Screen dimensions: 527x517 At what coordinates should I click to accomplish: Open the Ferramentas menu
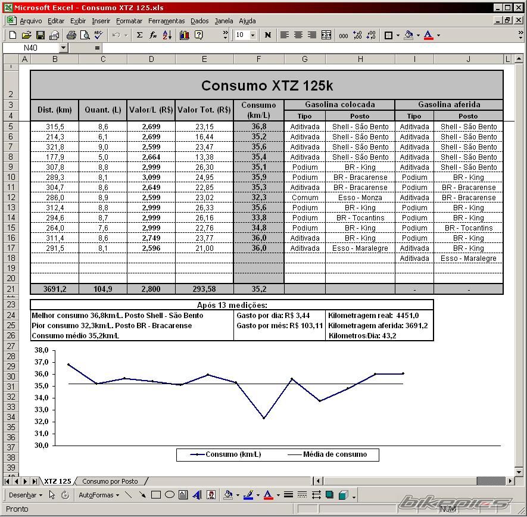[x=166, y=21]
